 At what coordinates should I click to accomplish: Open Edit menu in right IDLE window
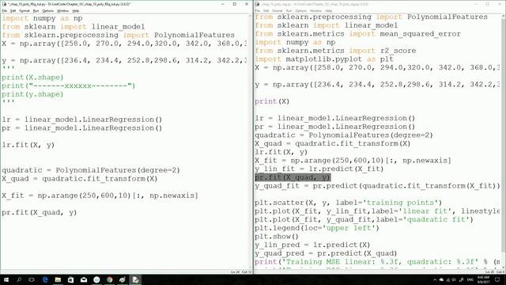pyautogui.click(x=266, y=10)
